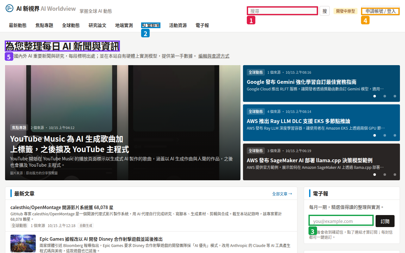This screenshot has width=405, height=253.
Task: Select first carousel dot on Gemini card
Action: [375, 96]
